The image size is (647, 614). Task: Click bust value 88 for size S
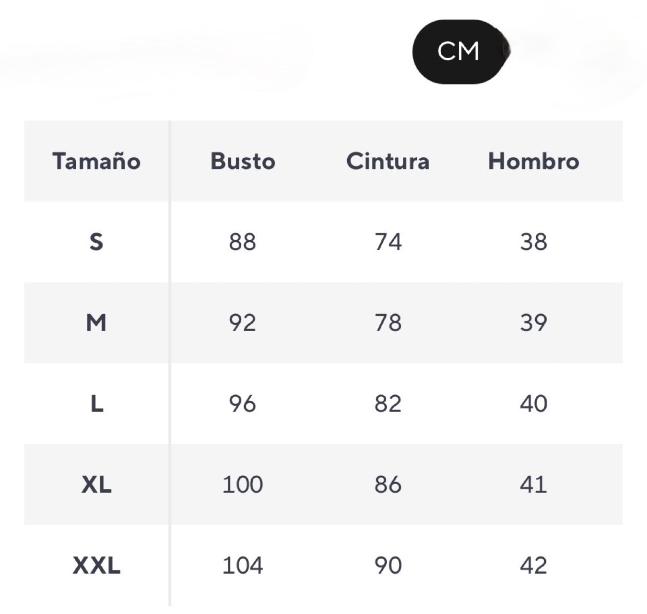point(242,242)
